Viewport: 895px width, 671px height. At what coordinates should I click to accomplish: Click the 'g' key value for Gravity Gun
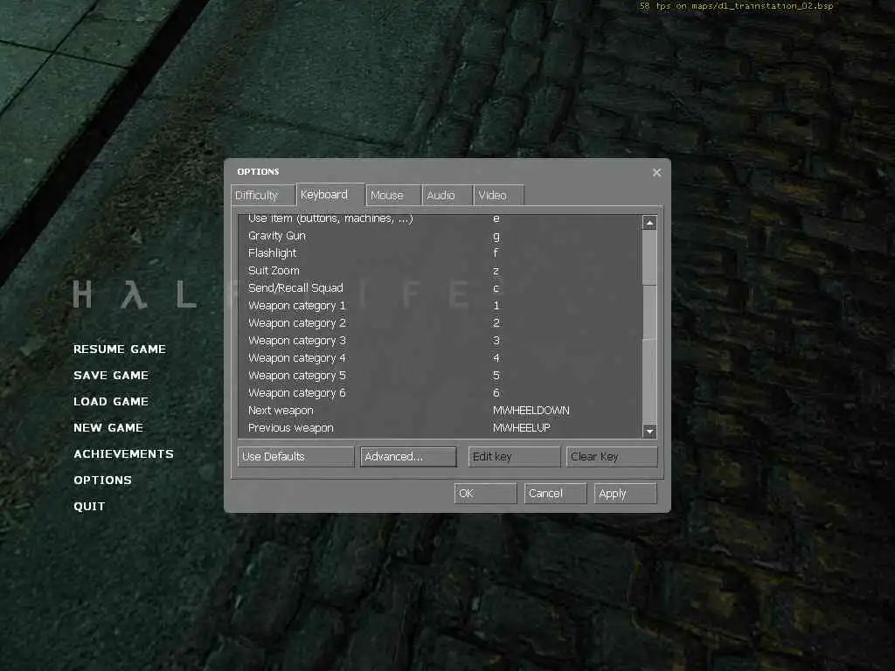(496, 236)
